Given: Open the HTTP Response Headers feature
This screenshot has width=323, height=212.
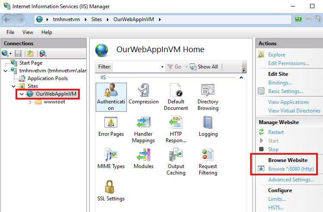Looking at the screenshot, I should (176, 129).
